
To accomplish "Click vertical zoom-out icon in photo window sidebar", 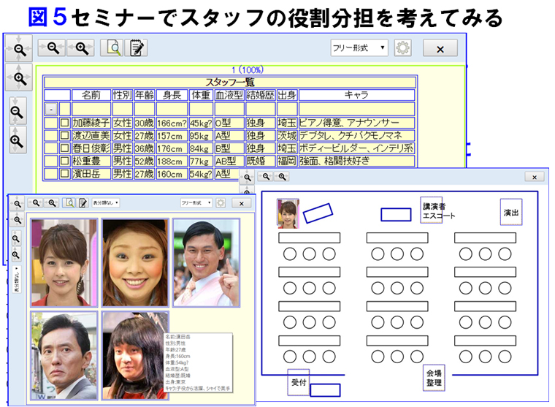I will tap(16, 238).
